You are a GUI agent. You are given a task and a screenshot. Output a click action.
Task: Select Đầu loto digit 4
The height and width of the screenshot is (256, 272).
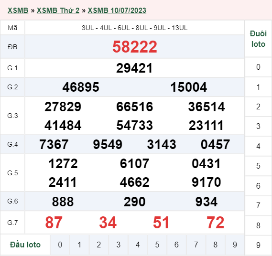click(138, 245)
